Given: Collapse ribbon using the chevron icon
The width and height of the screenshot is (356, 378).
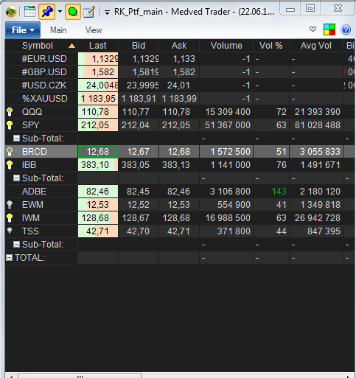Looking at the screenshot, I should coord(313,29).
